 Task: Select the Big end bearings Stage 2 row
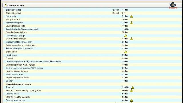pyautogui.click(x=92, y=13)
